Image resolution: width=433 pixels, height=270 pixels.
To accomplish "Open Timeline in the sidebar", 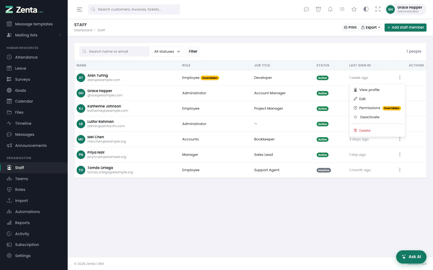I will click(x=34, y=123).
